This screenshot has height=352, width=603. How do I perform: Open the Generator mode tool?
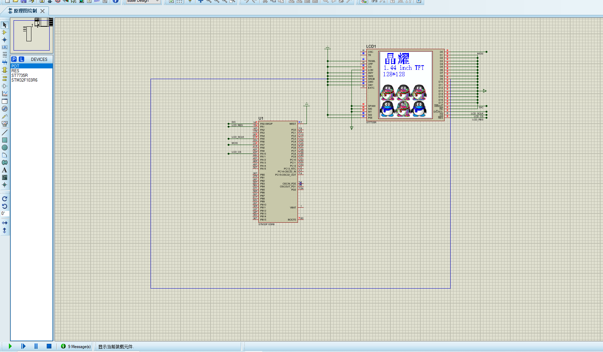coord(5,109)
